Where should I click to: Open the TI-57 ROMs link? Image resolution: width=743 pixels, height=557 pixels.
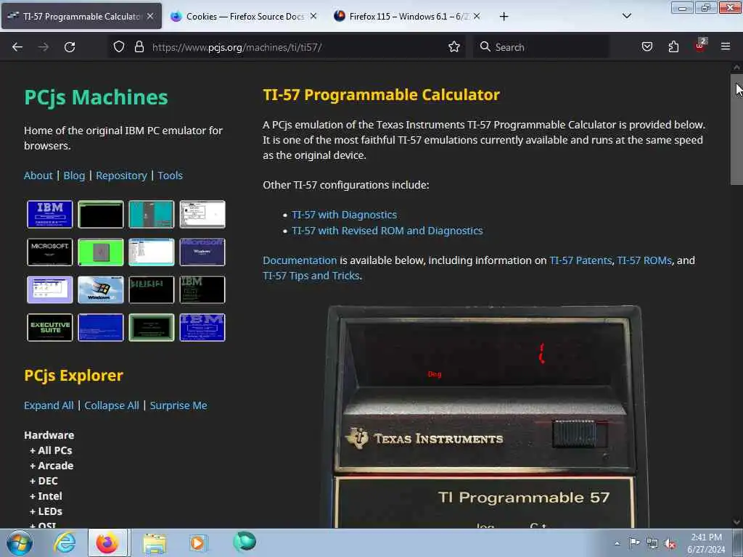644,260
